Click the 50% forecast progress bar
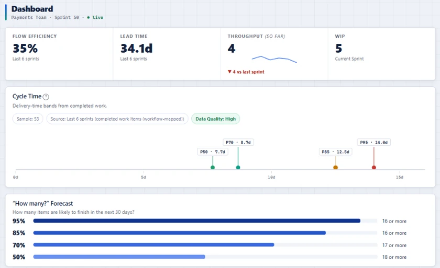 (205, 257)
